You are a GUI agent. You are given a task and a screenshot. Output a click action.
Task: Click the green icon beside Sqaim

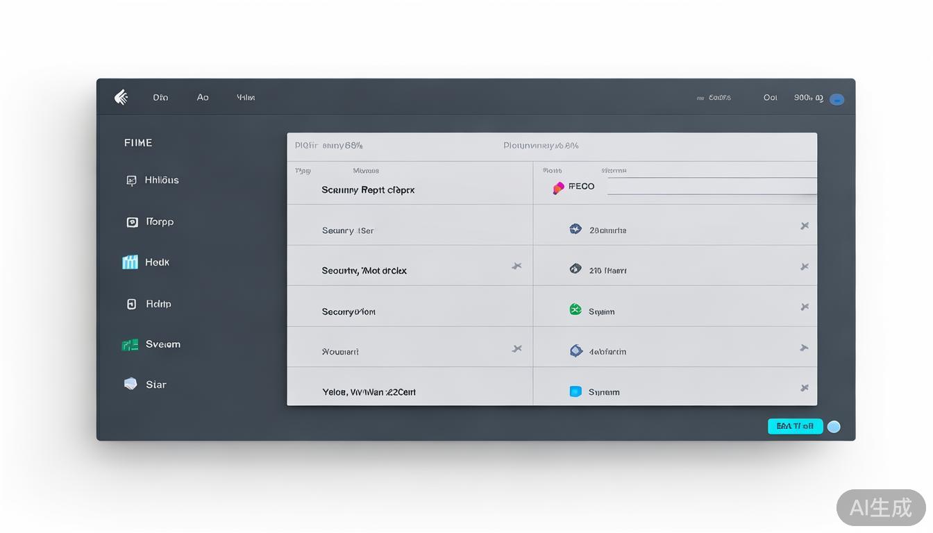[575, 310]
